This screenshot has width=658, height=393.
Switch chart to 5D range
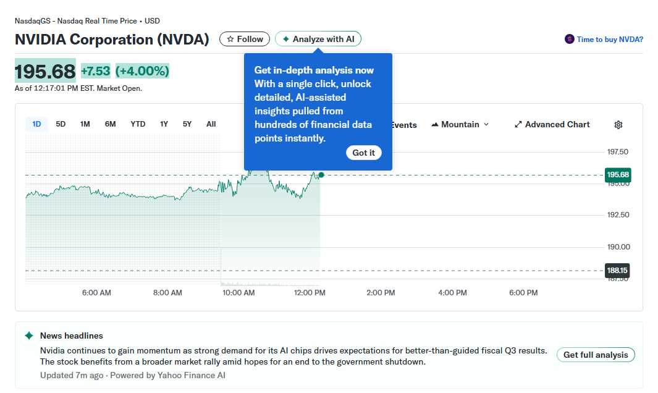coord(61,124)
